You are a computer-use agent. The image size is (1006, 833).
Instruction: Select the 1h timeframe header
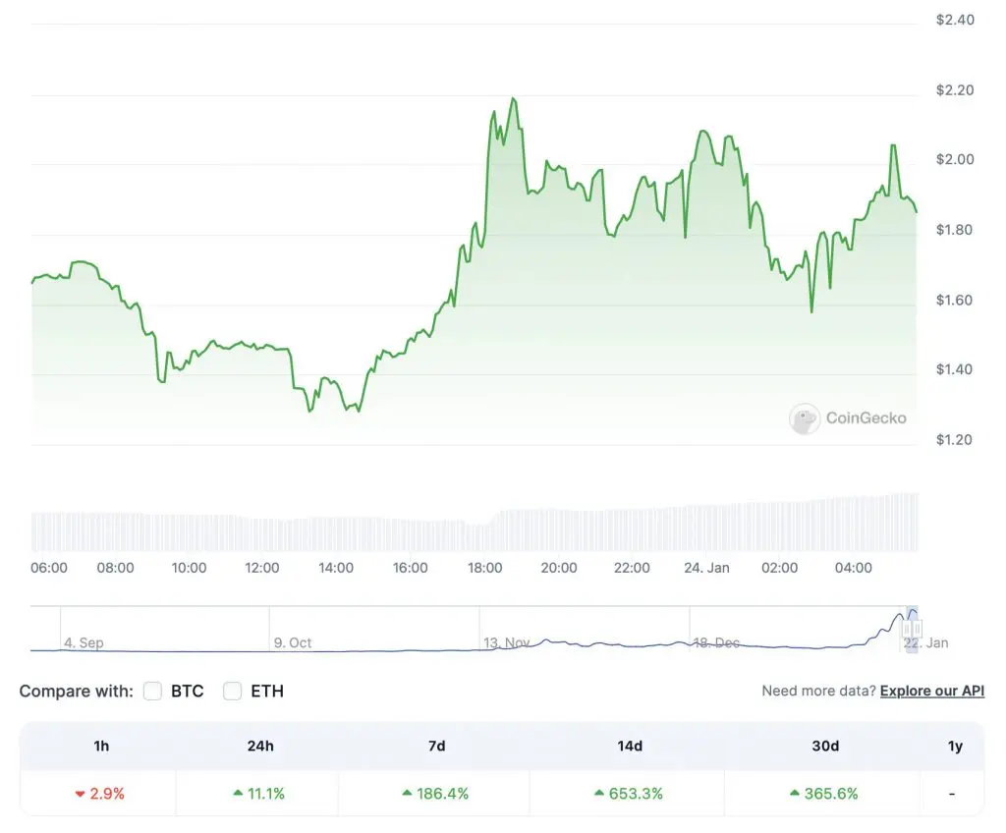pyautogui.click(x=101, y=747)
